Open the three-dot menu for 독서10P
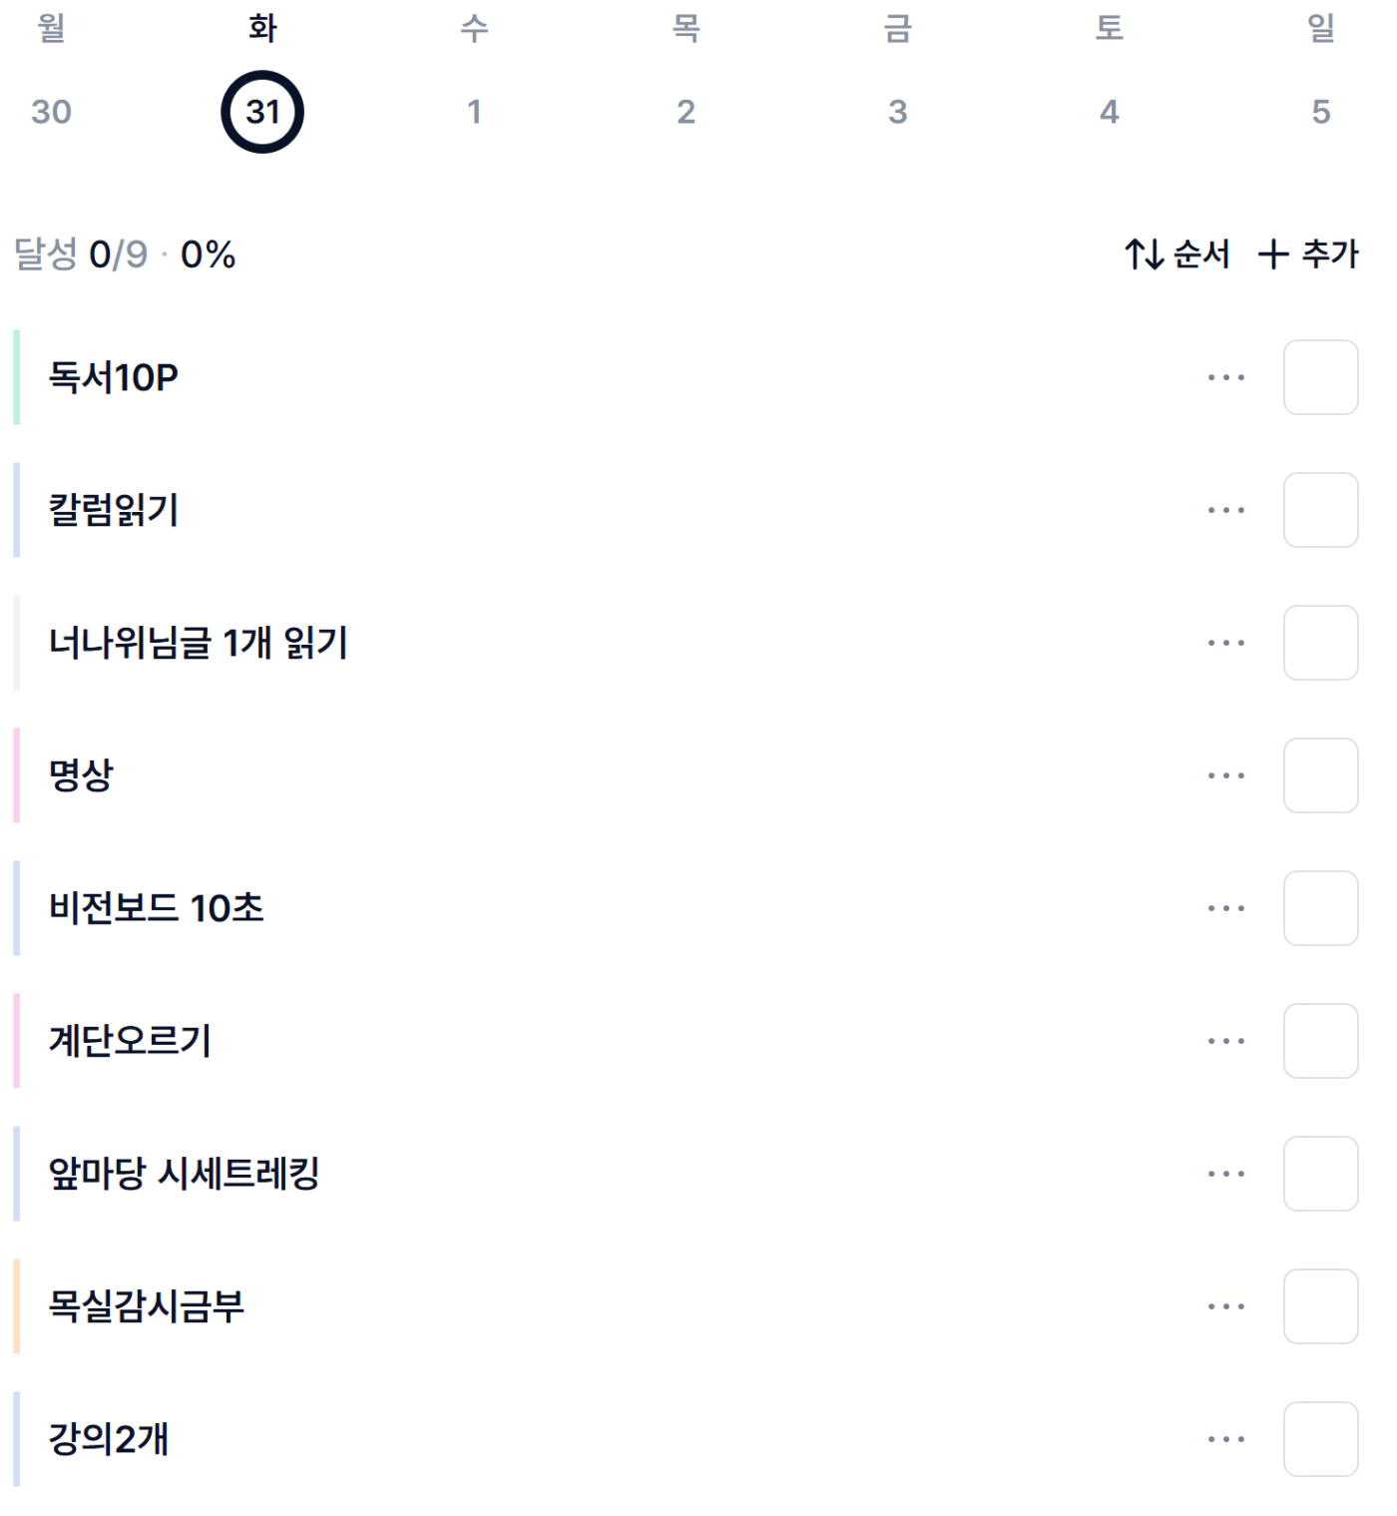The image size is (1397, 1516). pos(1225,377)
